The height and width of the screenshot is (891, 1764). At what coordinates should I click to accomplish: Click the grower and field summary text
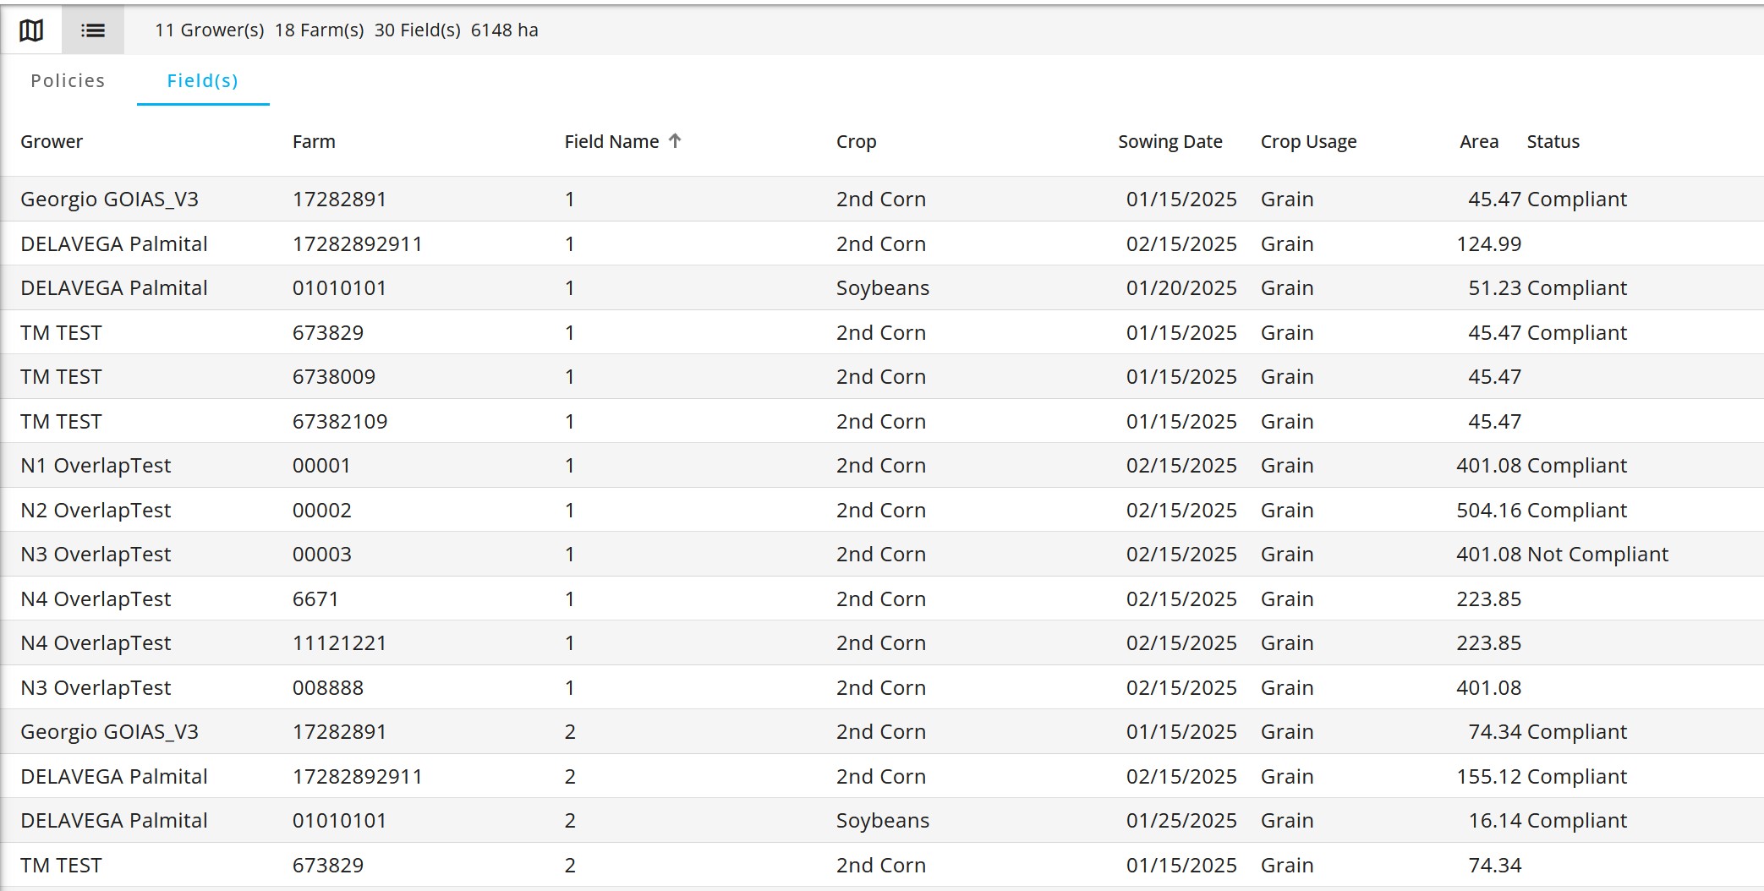coord(346,30)
